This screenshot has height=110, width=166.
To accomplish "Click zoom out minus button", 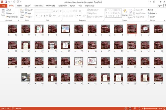I will click(x=143, y=109).
